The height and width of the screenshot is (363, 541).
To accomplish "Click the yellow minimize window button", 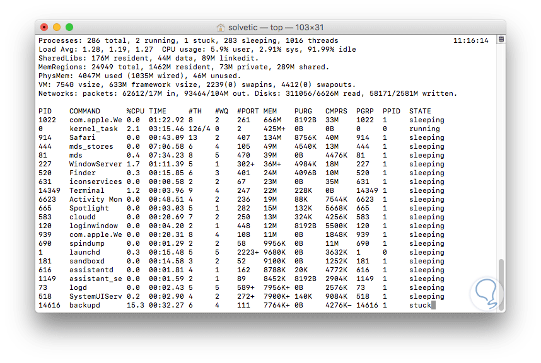I will click(x=57, y=27).
